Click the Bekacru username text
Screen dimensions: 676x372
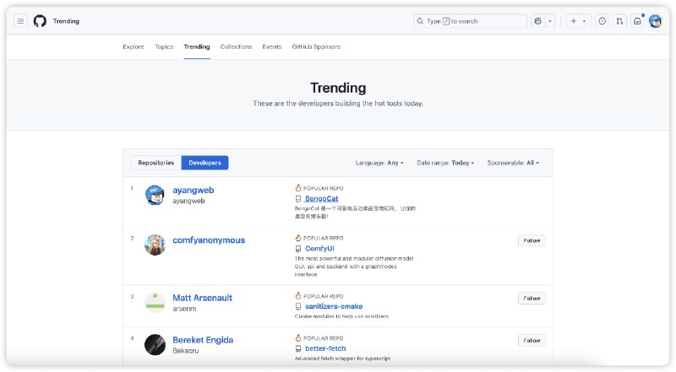(x=186, y=351)
